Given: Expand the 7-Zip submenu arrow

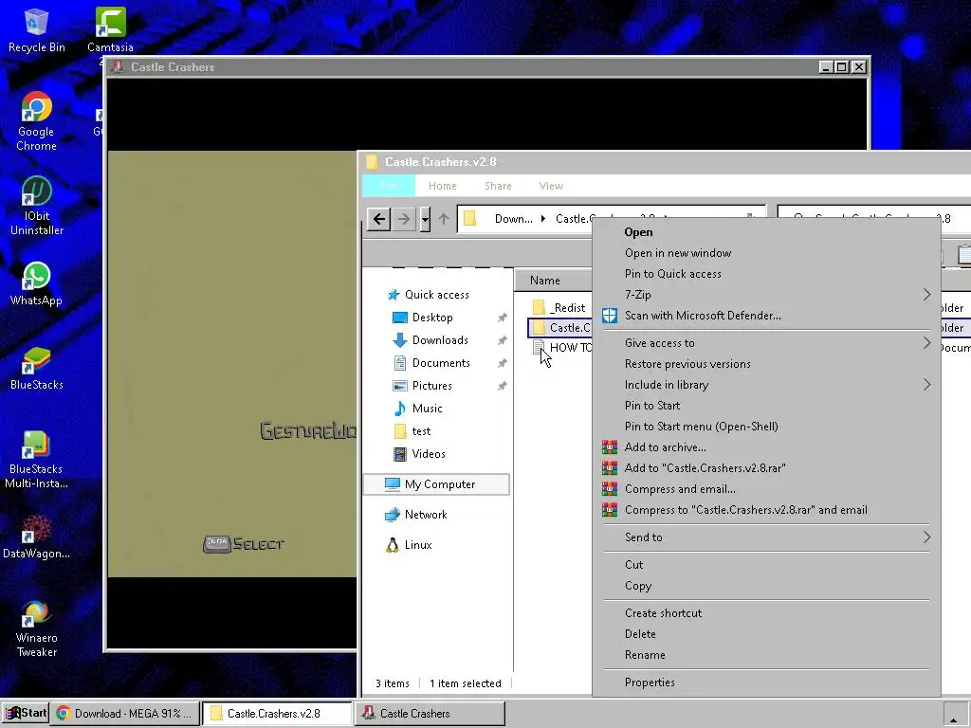Looking at the screenshot, I should point(926,295).
